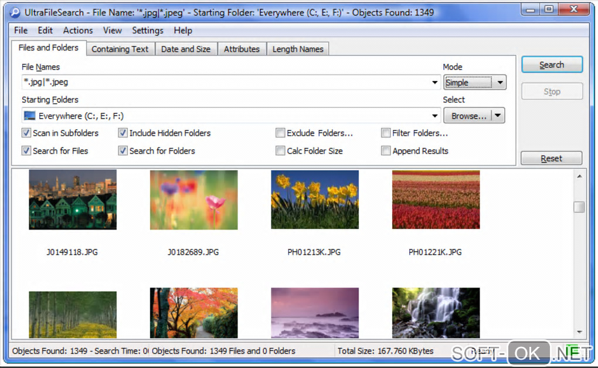Screen dimensions: 598x368
Task: Close the UltraFileSearch window
Action: [573, 9]
